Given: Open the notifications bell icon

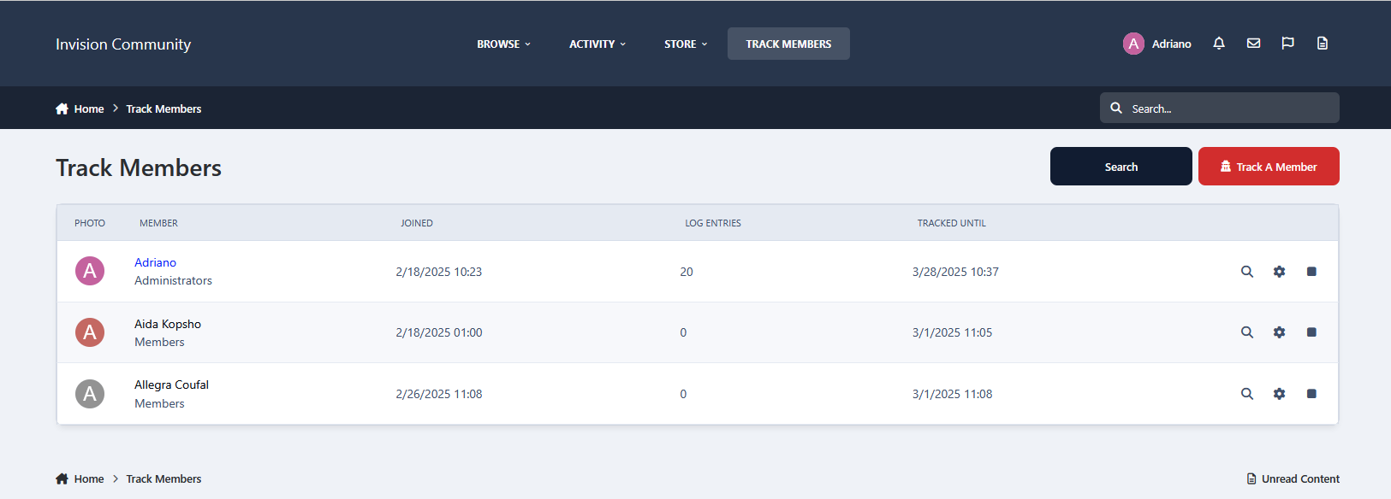Looking at the screenshot, I should point(1219,44).
